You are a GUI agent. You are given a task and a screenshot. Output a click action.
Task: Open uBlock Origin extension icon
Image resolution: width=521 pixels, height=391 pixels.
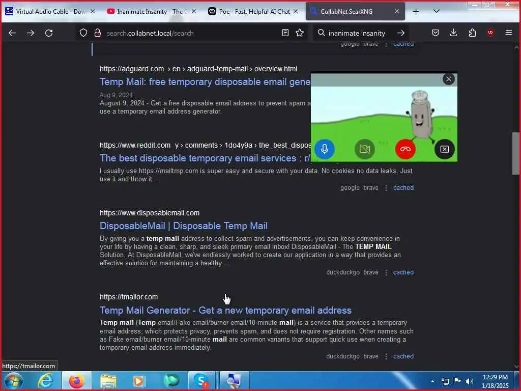(x=490, y=33)
